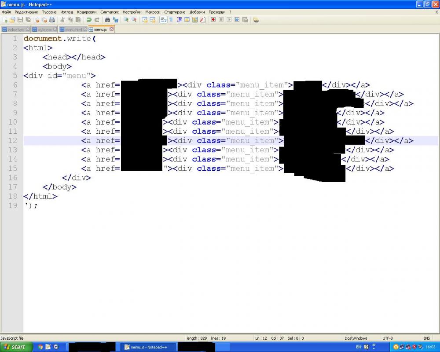Open Find with the binoculars icon

pos(107,20)
